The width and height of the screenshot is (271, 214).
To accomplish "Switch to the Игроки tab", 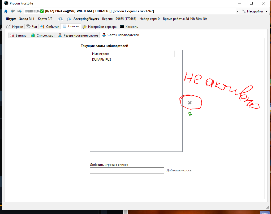I will [x=15, y=27].
